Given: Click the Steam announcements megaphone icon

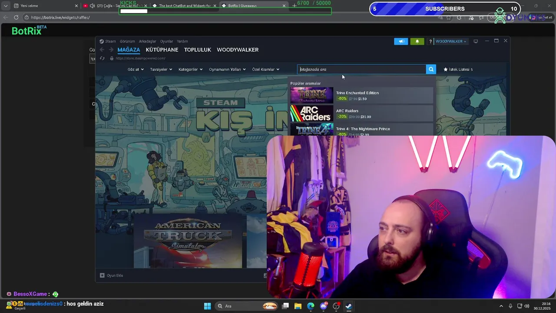Looking at the screenshot, I should tap(401, 41).
